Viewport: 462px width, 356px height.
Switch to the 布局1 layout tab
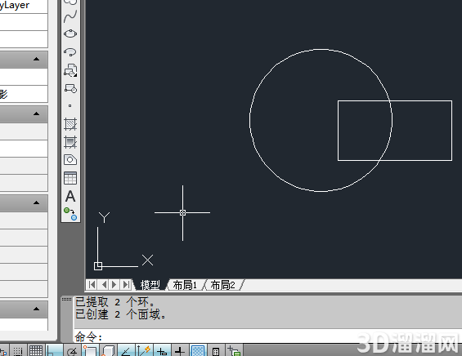185,285
